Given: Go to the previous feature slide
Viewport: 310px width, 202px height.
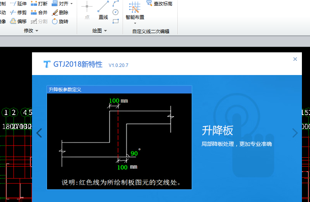Looking at the screenshot, I should [39, 133].
